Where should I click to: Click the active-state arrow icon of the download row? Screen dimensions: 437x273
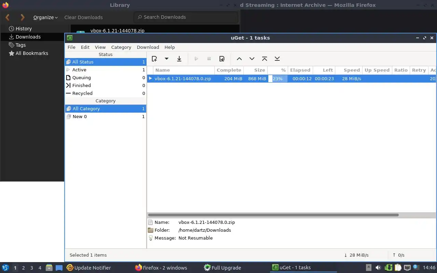pos(150,78)
